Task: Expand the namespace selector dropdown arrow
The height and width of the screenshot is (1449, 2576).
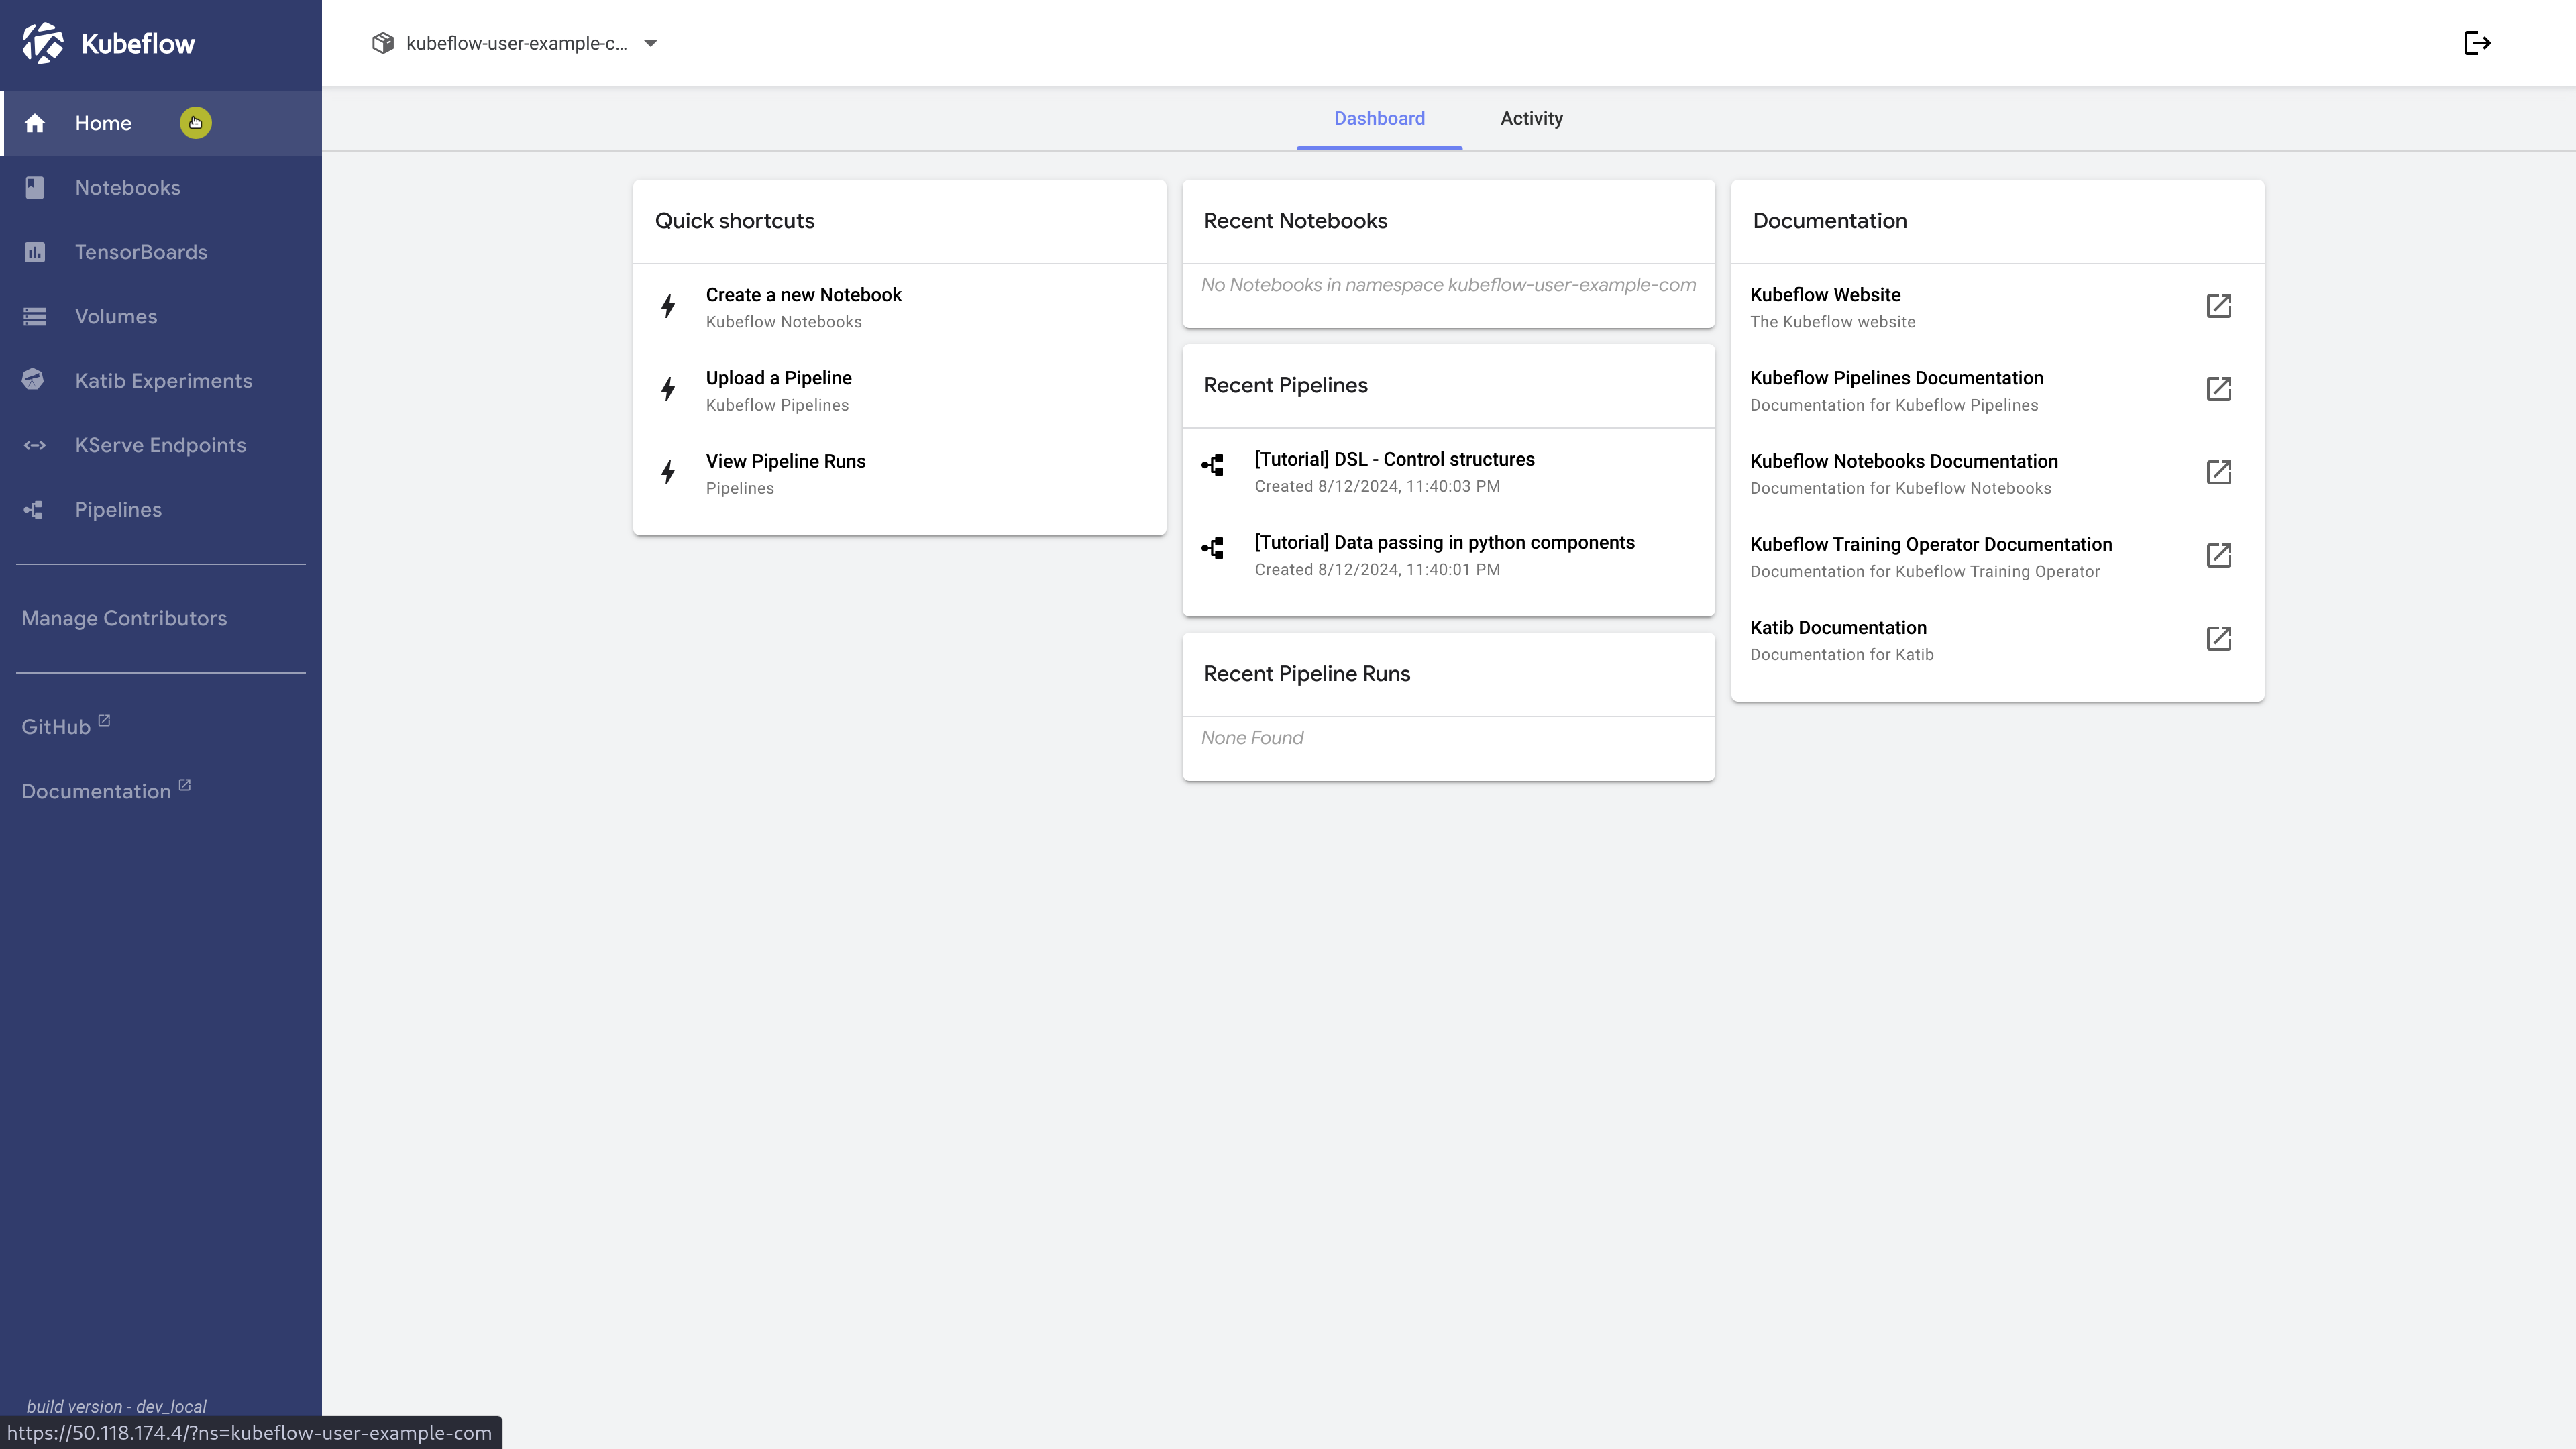Action: click(x=650, y=43)
